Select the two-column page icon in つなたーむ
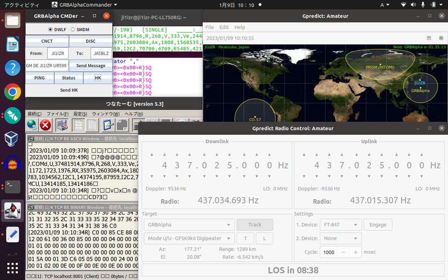The height and width of the screenshot is (280, 448). tap(92, 125)
